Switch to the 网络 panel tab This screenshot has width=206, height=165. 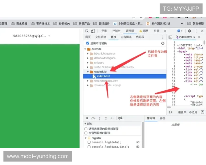pos(144,31)
